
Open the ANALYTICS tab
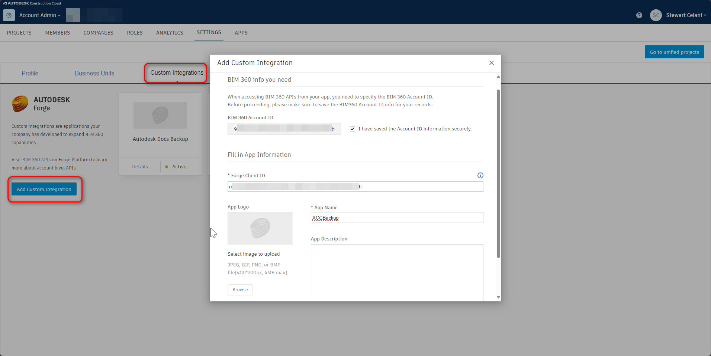(x=170, y=33)
